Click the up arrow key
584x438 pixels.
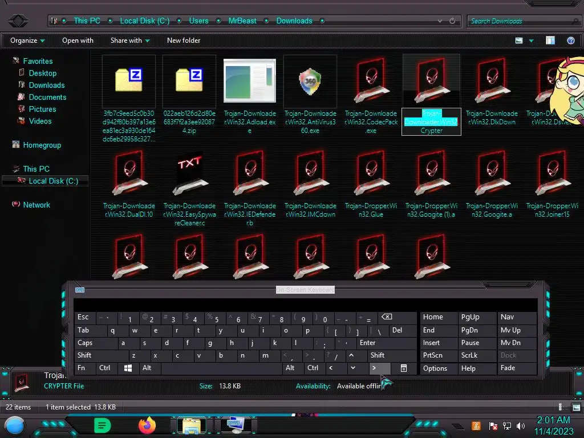click(x=356, y=356)
